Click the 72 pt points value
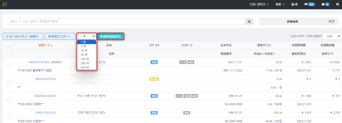The image size is (342, 123). pos(279,62)
